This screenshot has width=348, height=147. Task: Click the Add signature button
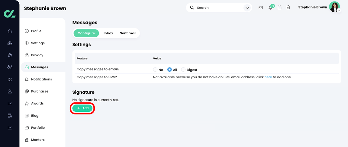point(82,108)
